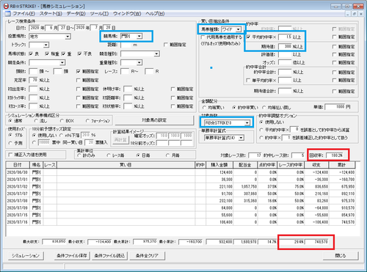Choose the 均等買い allocation radio button
This screenshot has height=272, width=367.
click(x=204, y=107)
